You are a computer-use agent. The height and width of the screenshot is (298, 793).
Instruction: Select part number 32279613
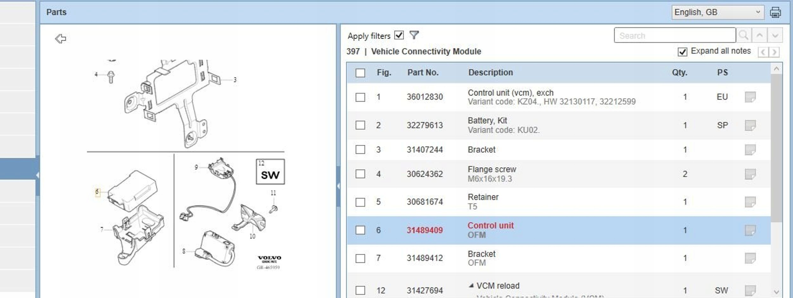425,125
